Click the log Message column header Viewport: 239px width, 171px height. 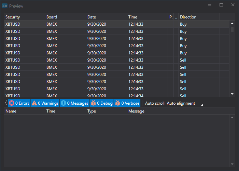point(147,111)
